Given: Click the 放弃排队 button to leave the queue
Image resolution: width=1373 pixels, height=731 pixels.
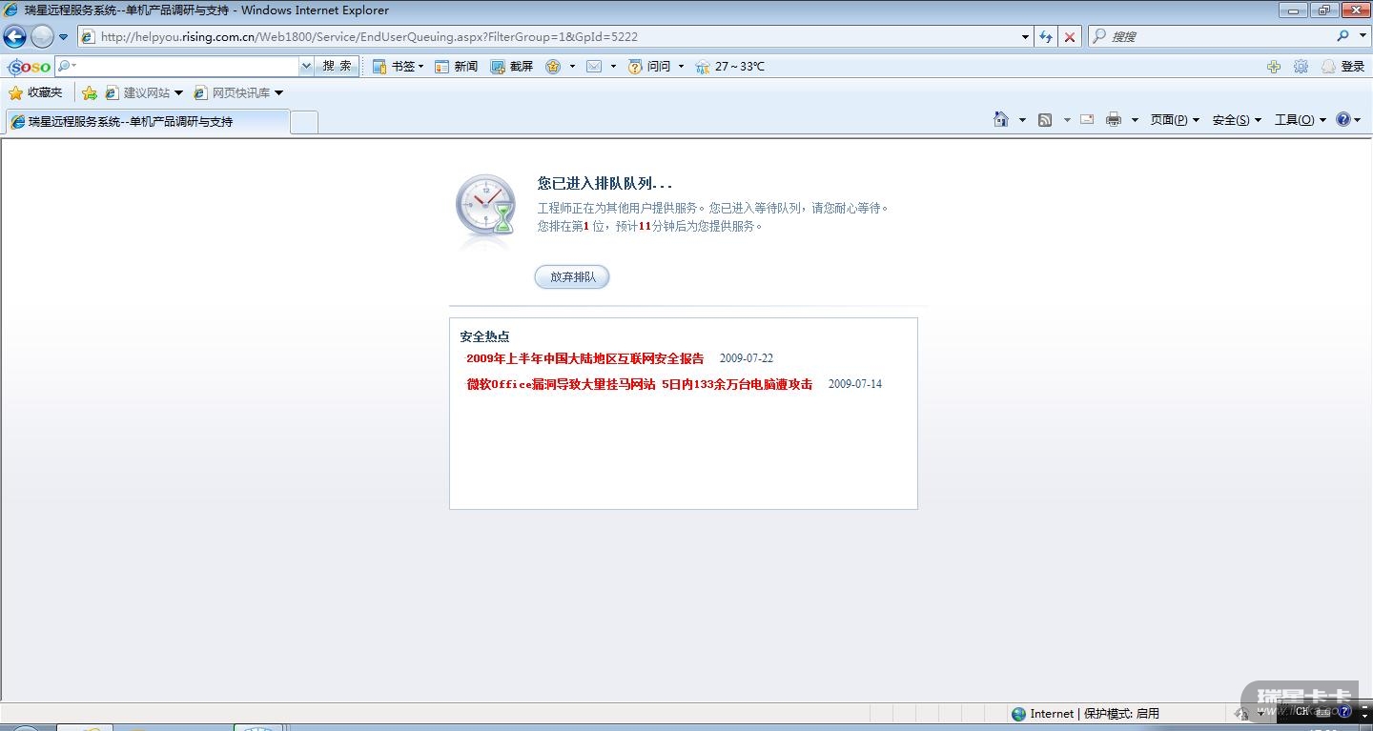Looking at the screenshot, I should [x=572, y=277].
